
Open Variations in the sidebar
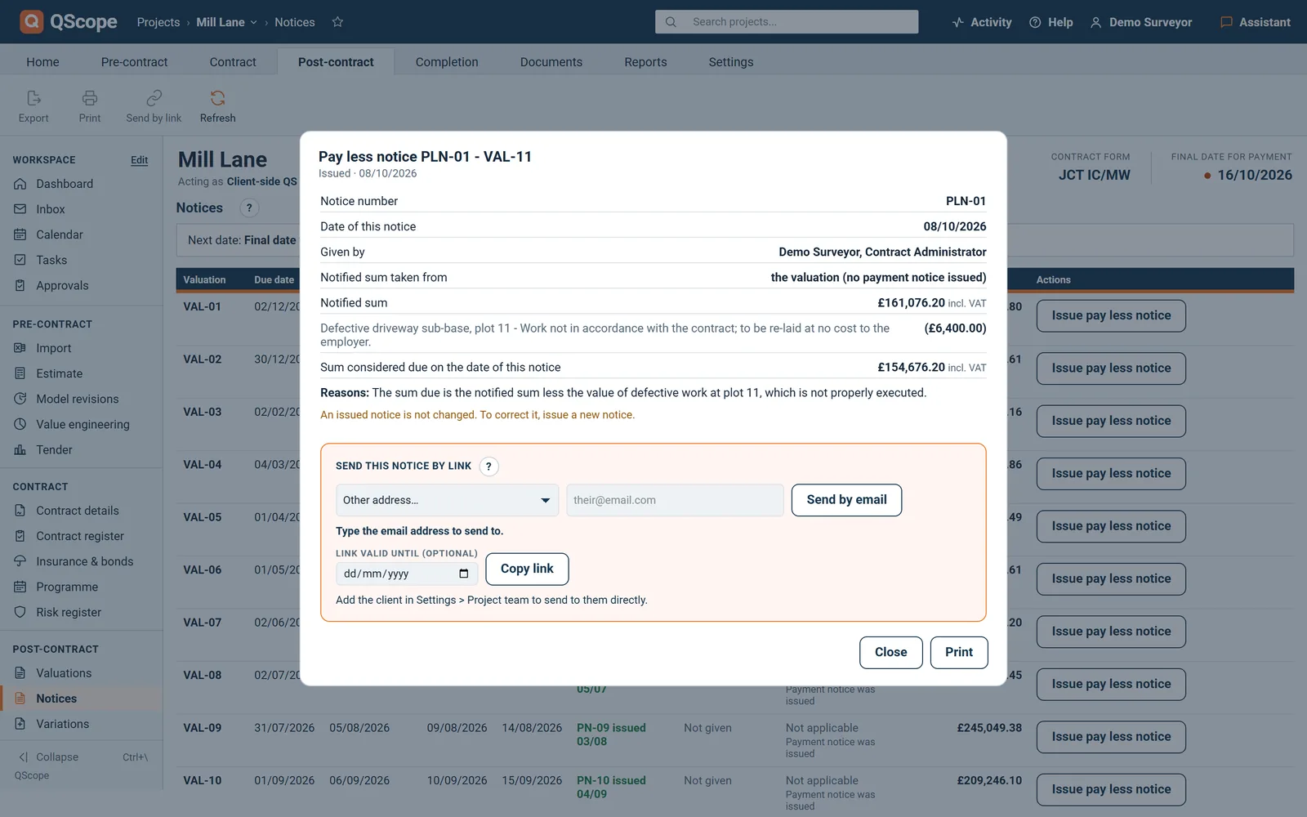pos(63,724)
